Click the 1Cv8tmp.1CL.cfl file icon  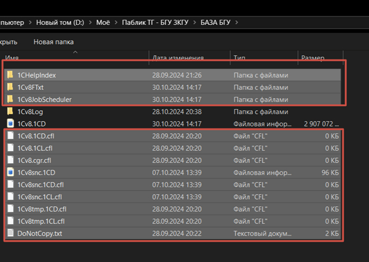[11, 221]
